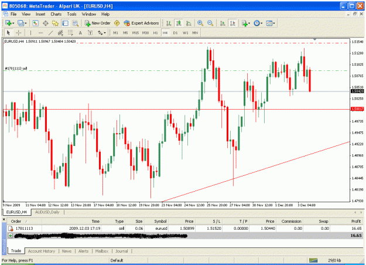Viewport: 366px width, 265px height.
Task: Show the Navigator panel via folder-star icon
Action: pyautogui.click(x=55, y=23)
